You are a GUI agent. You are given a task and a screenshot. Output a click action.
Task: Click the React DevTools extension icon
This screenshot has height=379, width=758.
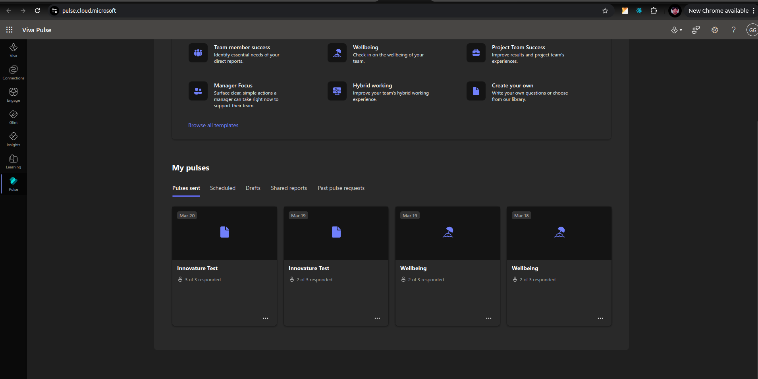[x=639, y=11]
